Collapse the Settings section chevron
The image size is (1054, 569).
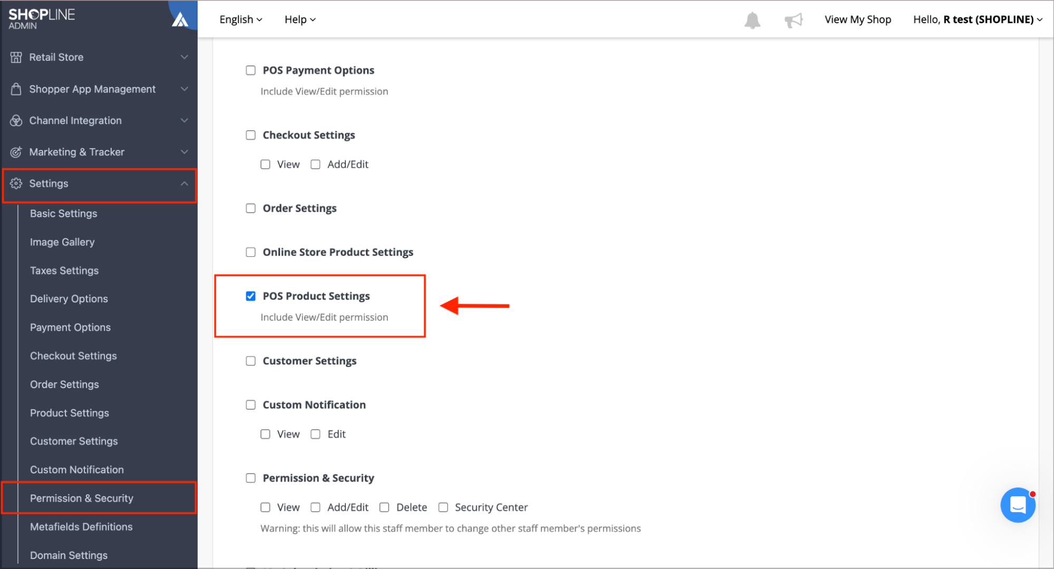pos(184,184)
